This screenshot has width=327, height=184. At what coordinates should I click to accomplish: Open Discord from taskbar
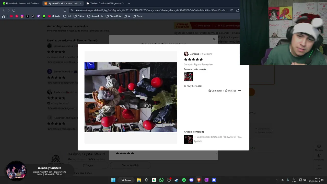pos(191,180)
